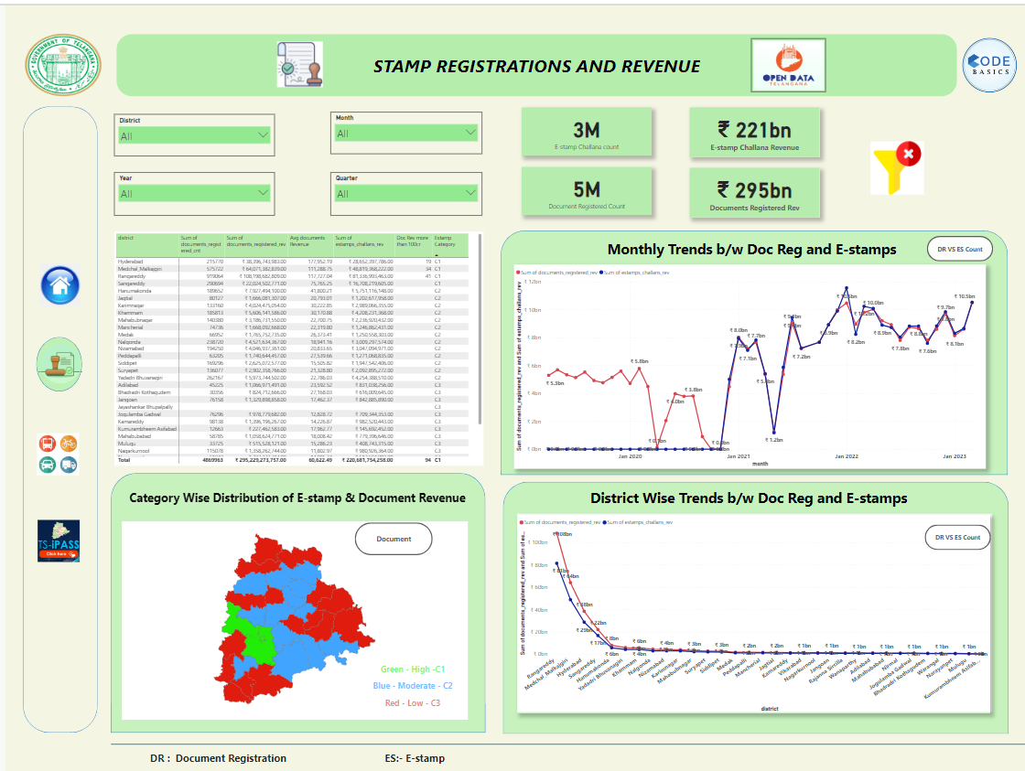
Task: Click the 221bn E-stamp Challana Revenue card
Action: coord(755,133)
